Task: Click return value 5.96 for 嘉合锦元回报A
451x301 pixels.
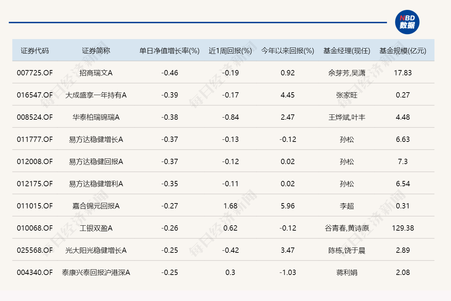Action: 286,206
